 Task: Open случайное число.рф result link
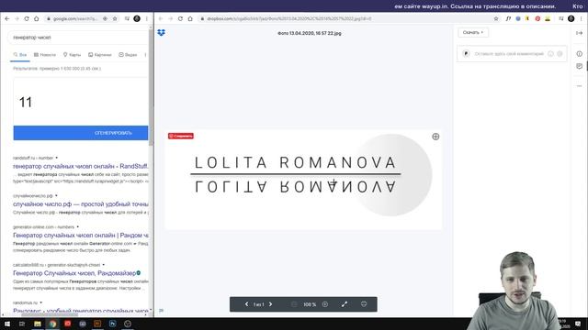point(81,204)
